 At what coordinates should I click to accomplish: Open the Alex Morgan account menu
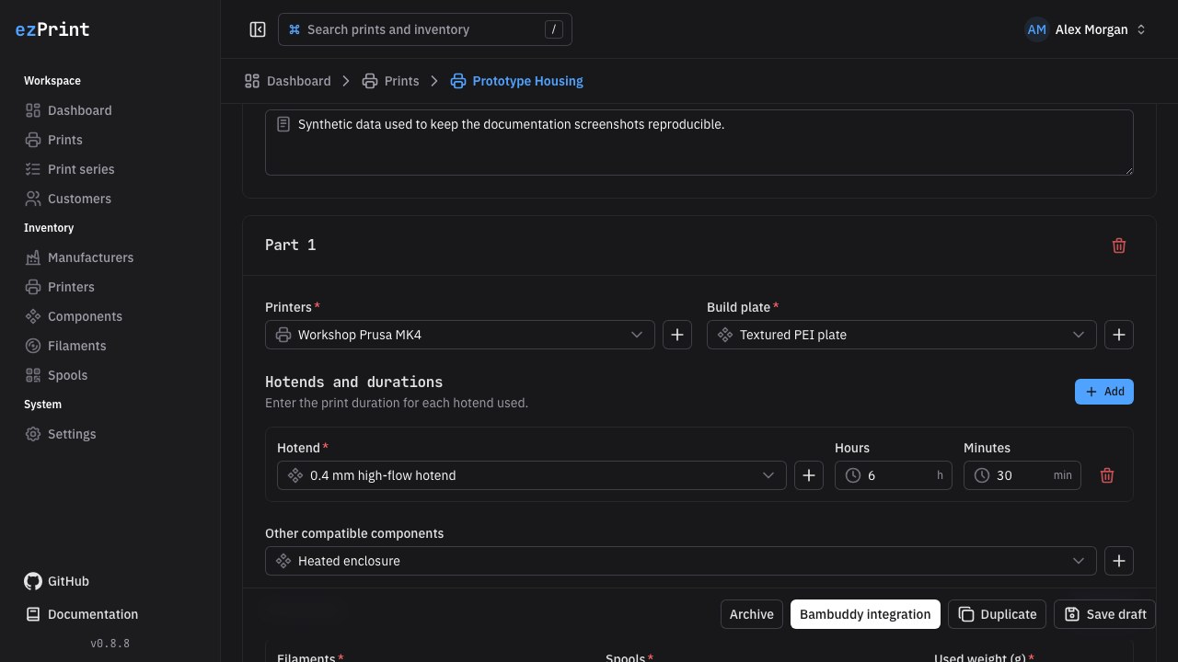pos(1086,29)
